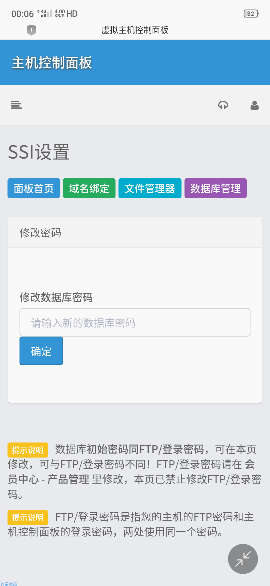Viewport: 270px width, 586px height.
Task: Tap the floating collapse arrows button
Action: (243, 559)
